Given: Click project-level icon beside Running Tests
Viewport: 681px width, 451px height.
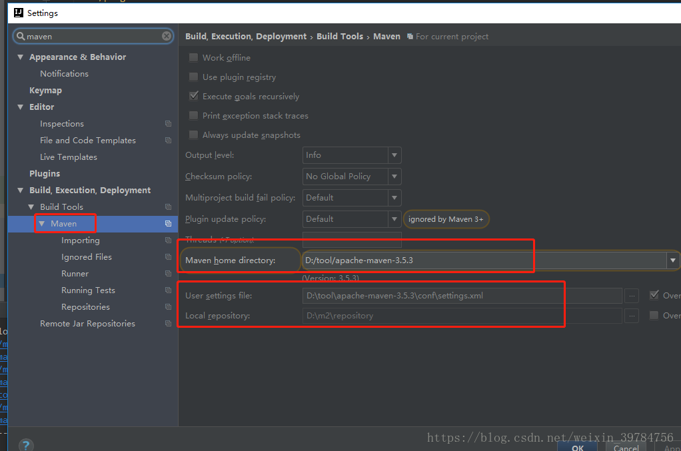Looking at the screenshot, I should pos(168,290).
